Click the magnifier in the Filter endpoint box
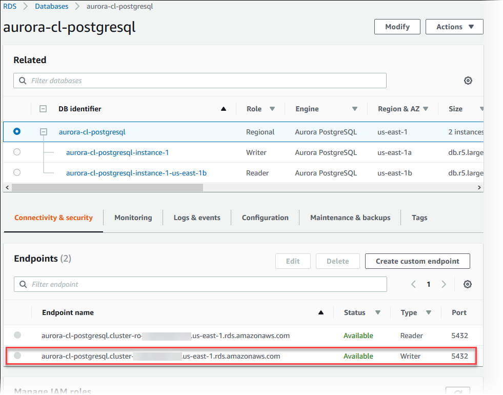The width and height of the screenshot is (503, 395). click(22, 284)
